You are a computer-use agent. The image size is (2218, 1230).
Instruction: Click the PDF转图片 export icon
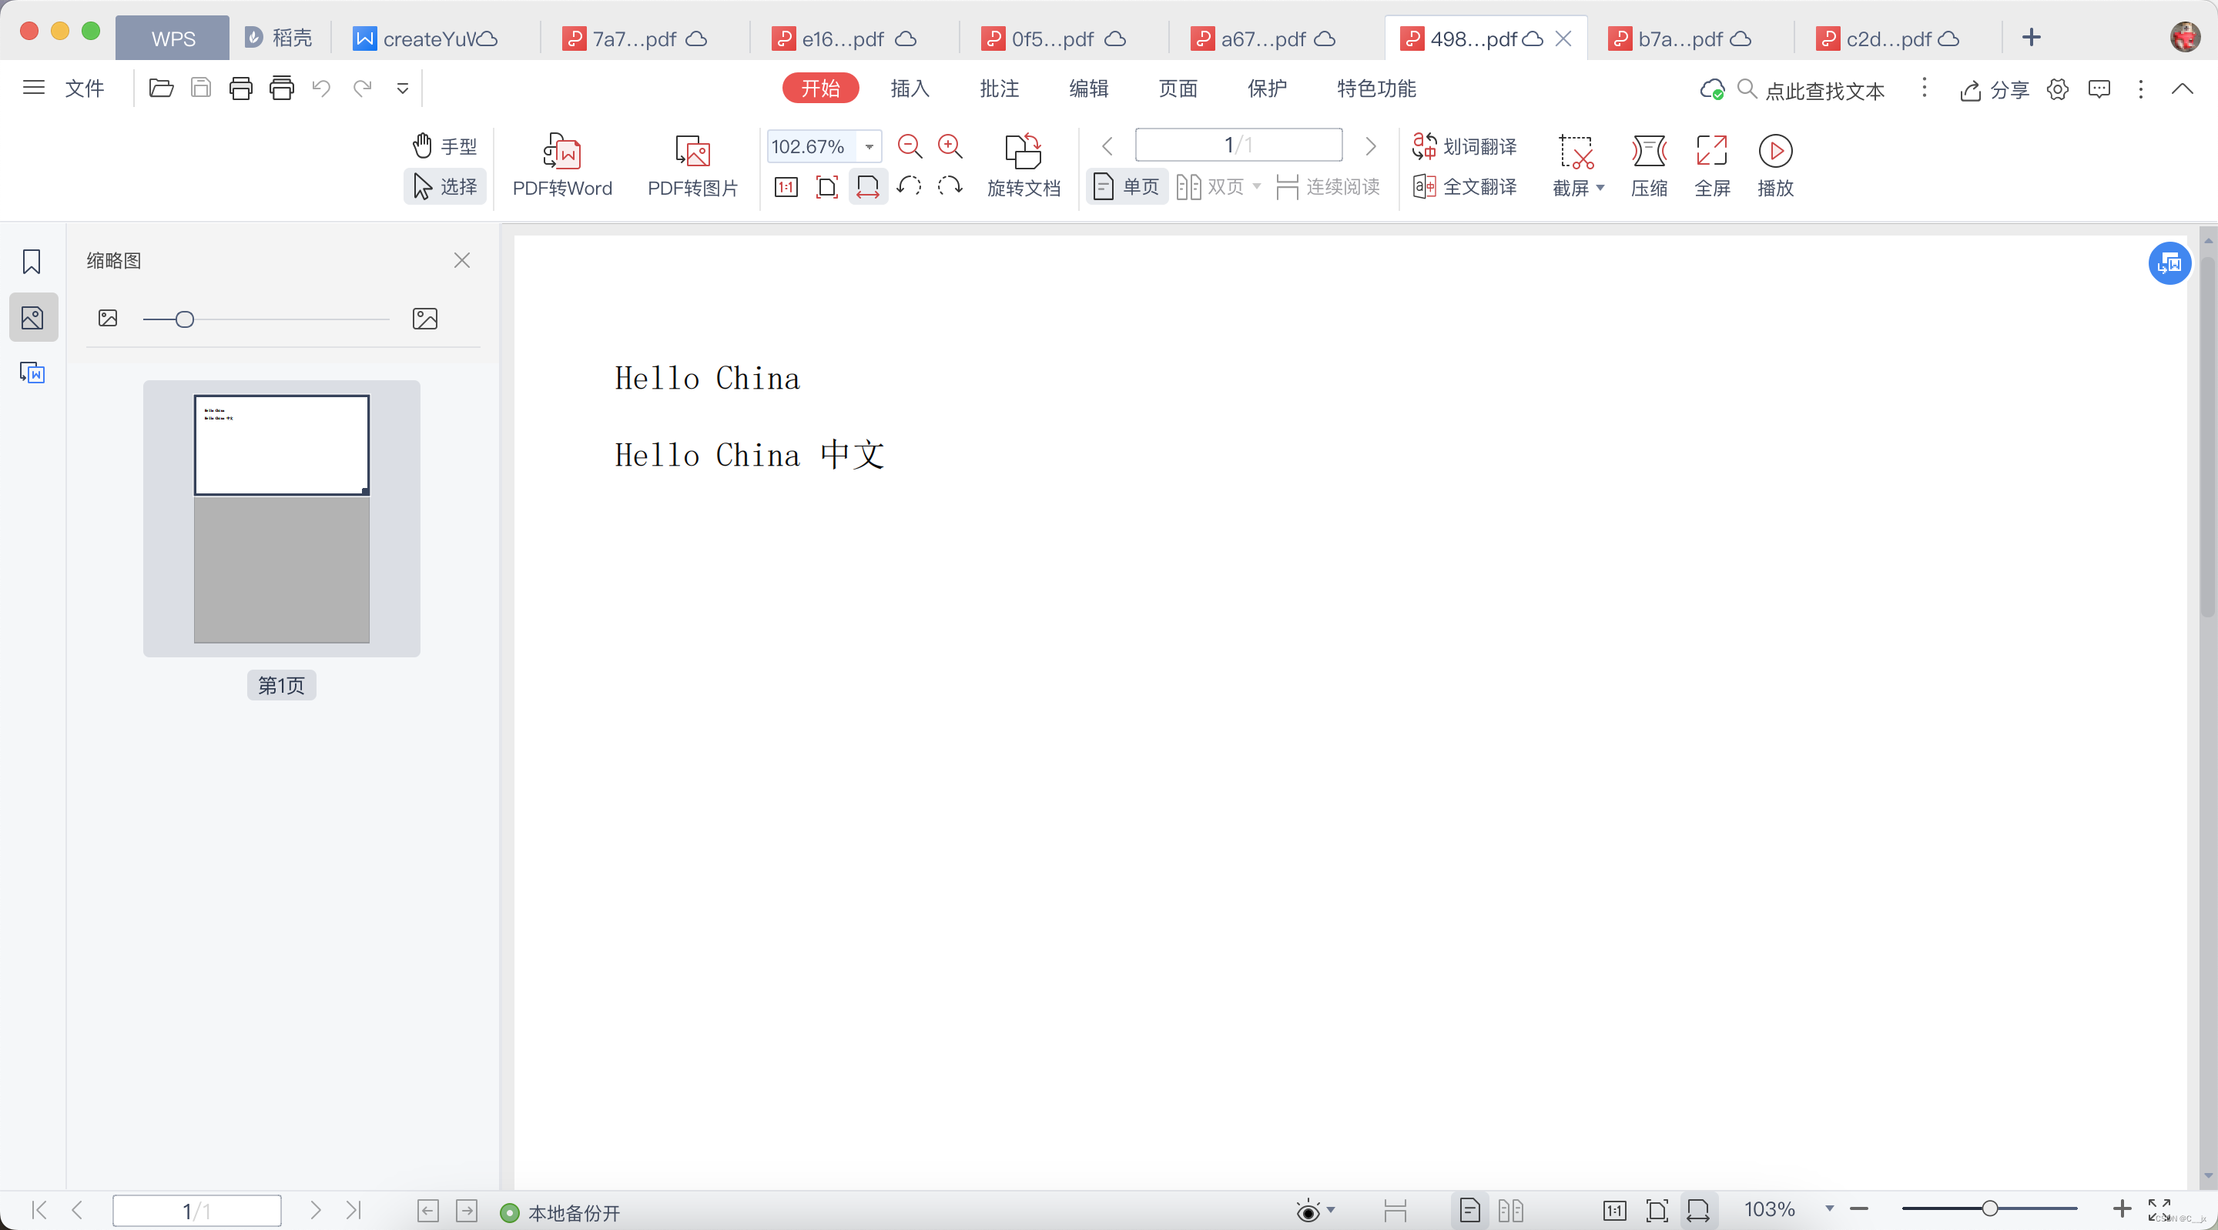tap(692, 152)
